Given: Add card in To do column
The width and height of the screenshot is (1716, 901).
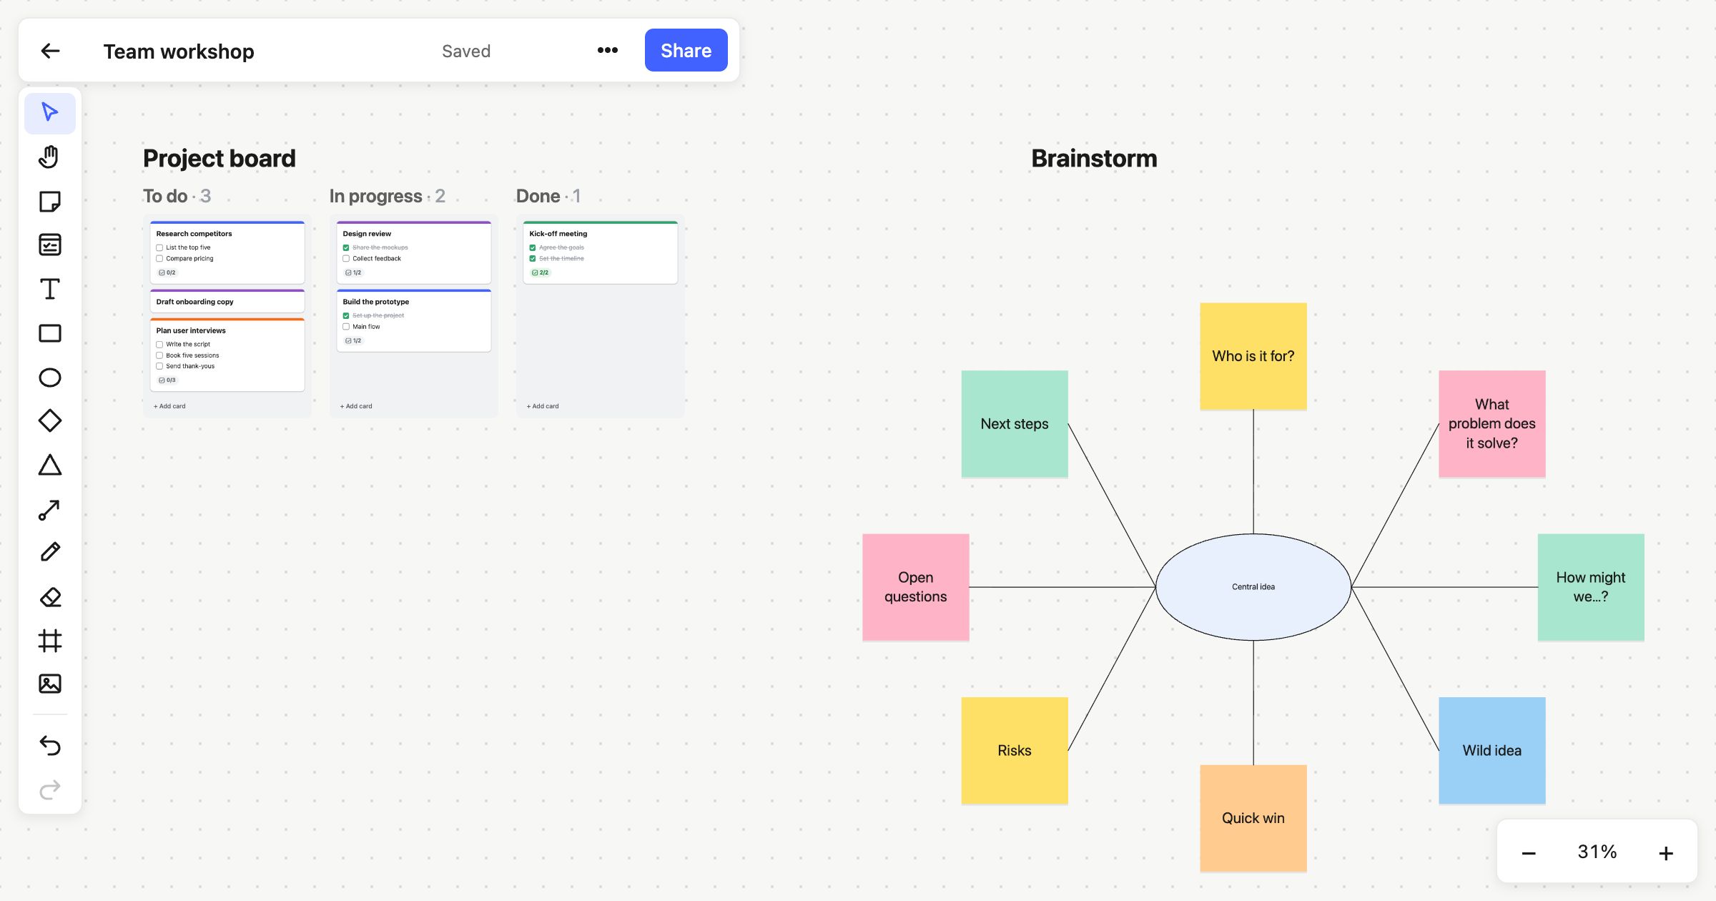Looking at the screenshot, I should tap(169, 406).
